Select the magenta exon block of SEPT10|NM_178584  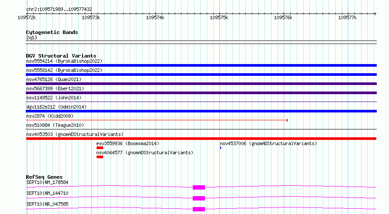pyautogui.click(x=199, y=187)
